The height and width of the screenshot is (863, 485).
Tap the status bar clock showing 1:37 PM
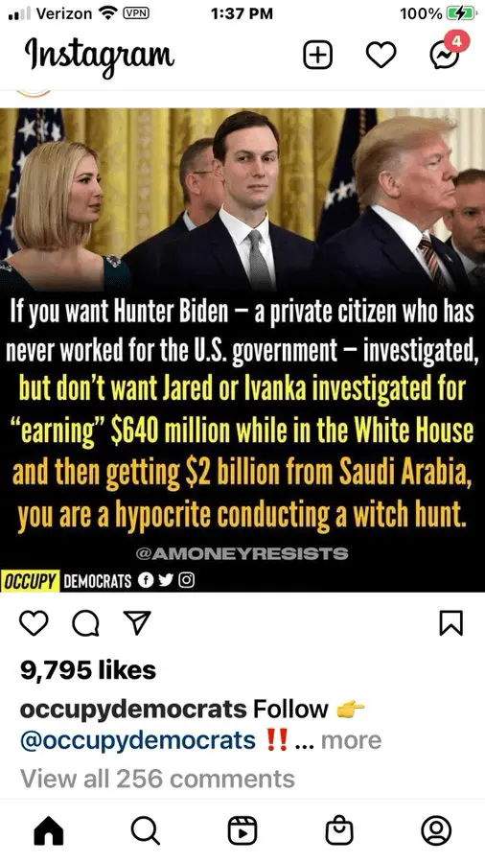pos(242,13)
